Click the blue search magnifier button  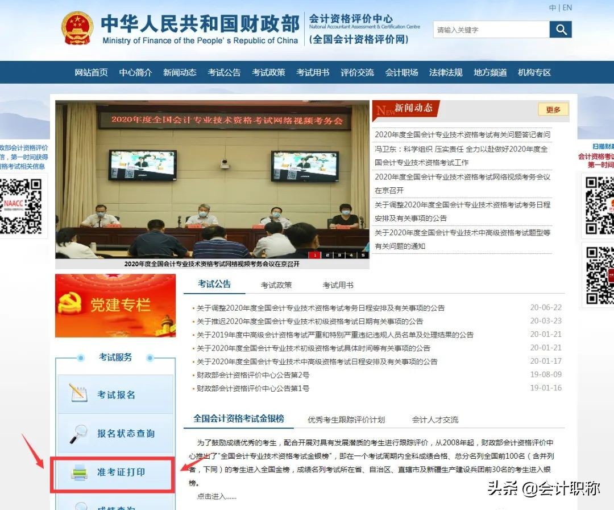pyautogui.click(x=561, y=29)
